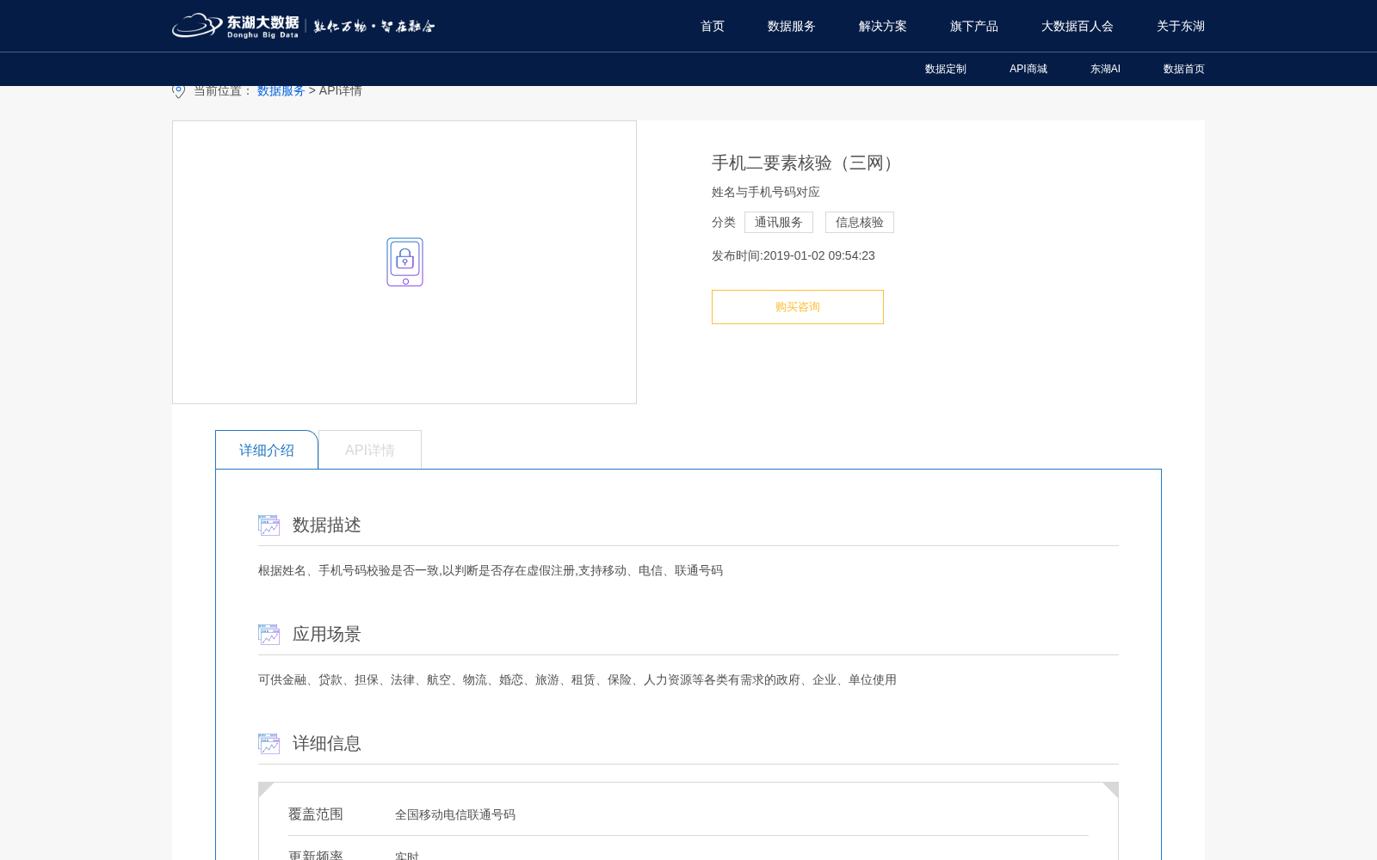The width and height of the screenshot is (1377, 860).
Task: Click the 覆盖范围 row label
Action: point(316,814)
